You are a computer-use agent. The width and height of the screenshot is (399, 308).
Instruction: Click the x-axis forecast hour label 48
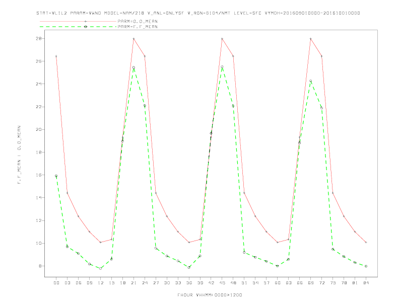[x=233, y=283]
